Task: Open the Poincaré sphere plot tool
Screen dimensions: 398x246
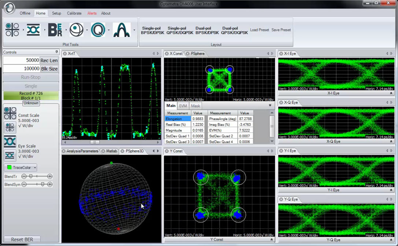Action: click(x=77, y=30)
